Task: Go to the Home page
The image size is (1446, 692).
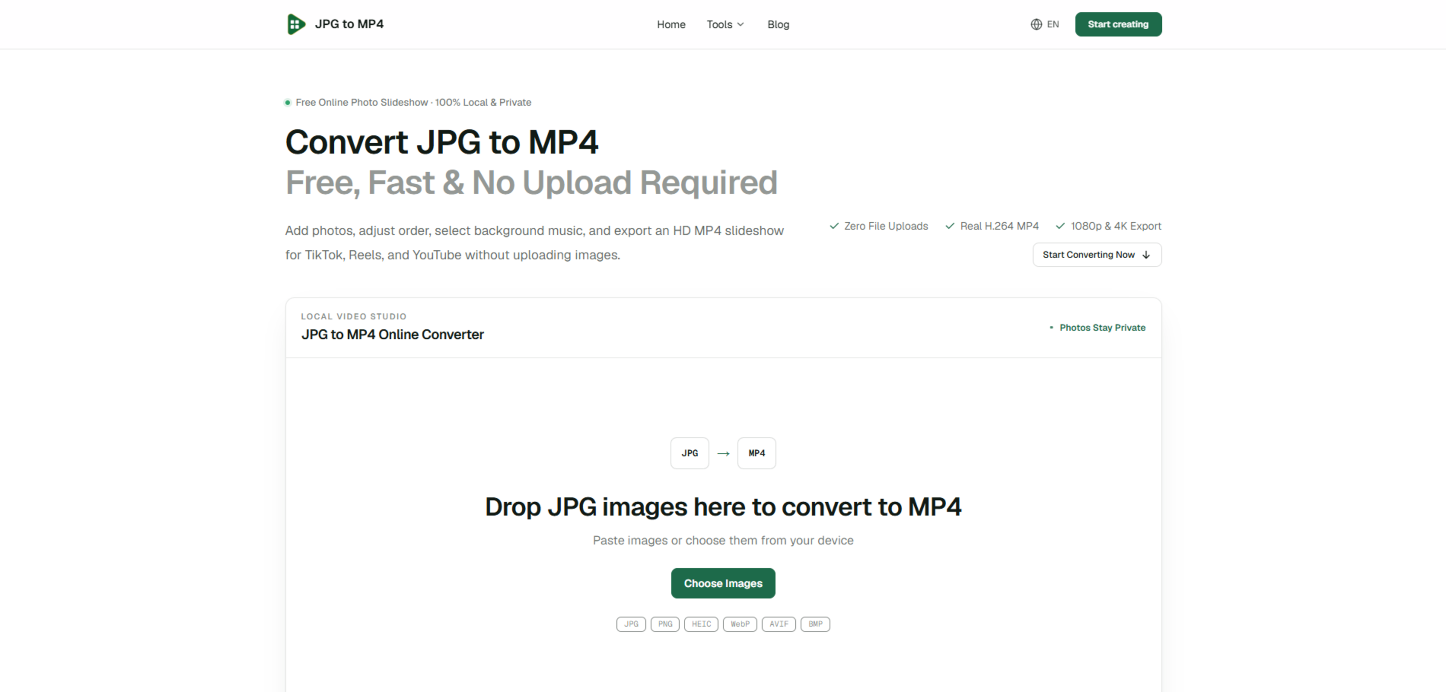Action: click(671, 24)
